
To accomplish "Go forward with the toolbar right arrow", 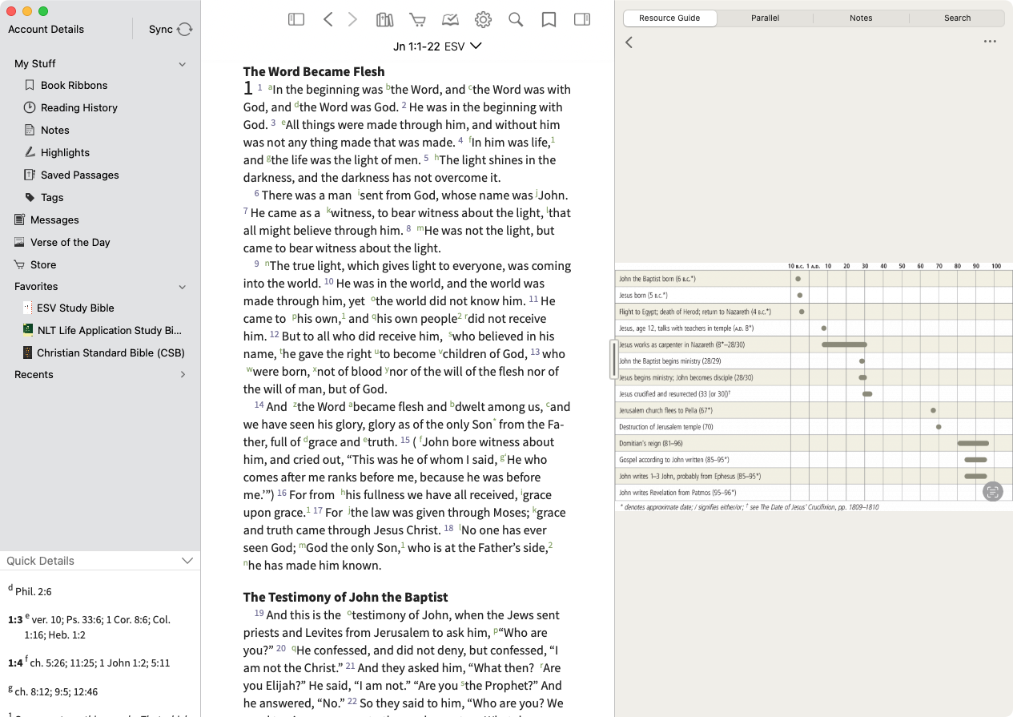I will pos(352,20).
